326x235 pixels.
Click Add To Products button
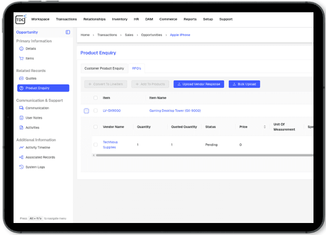(150, 84)
